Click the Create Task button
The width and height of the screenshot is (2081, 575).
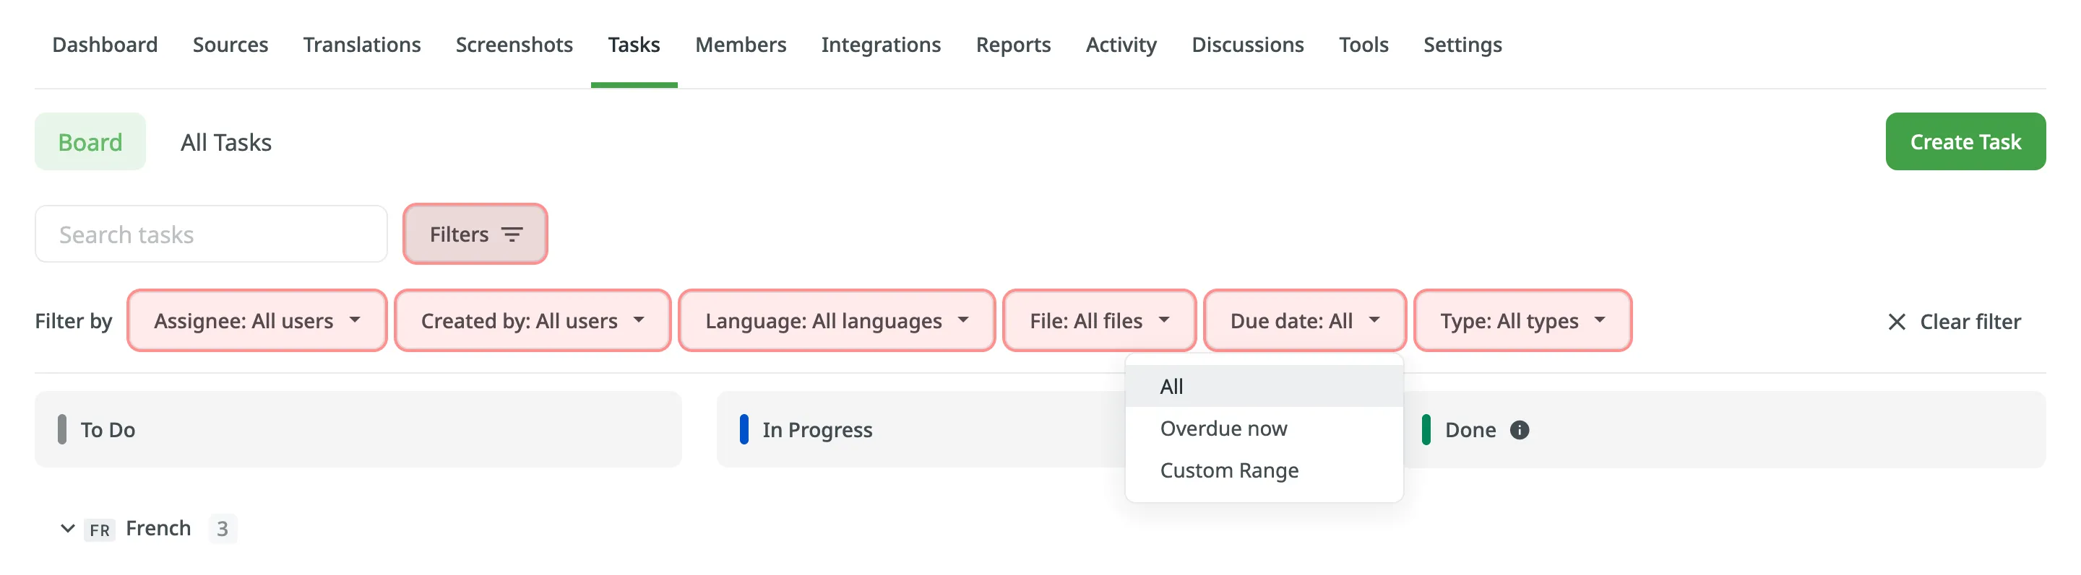click(1965, 142)
